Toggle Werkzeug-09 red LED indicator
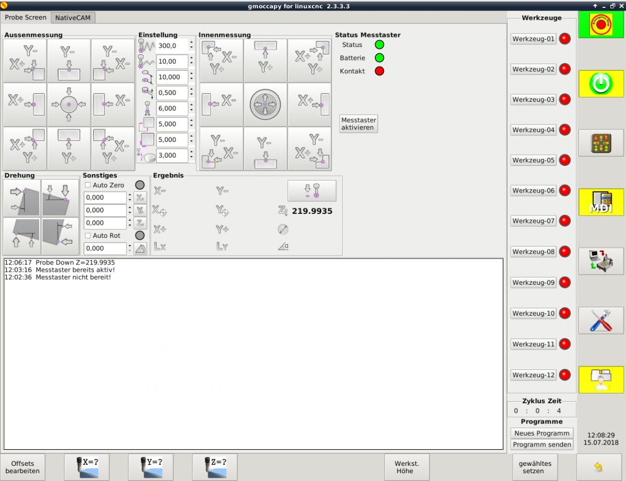 (565, 282)
